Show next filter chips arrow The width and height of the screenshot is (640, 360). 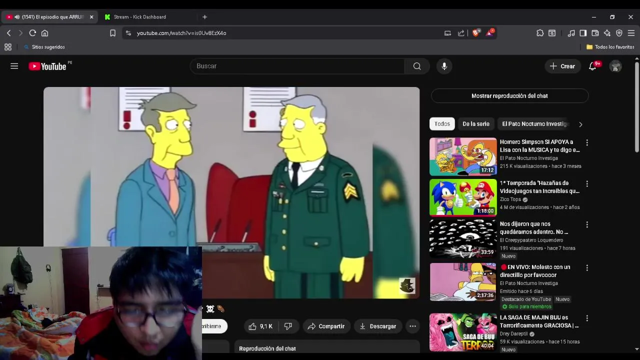580,124
